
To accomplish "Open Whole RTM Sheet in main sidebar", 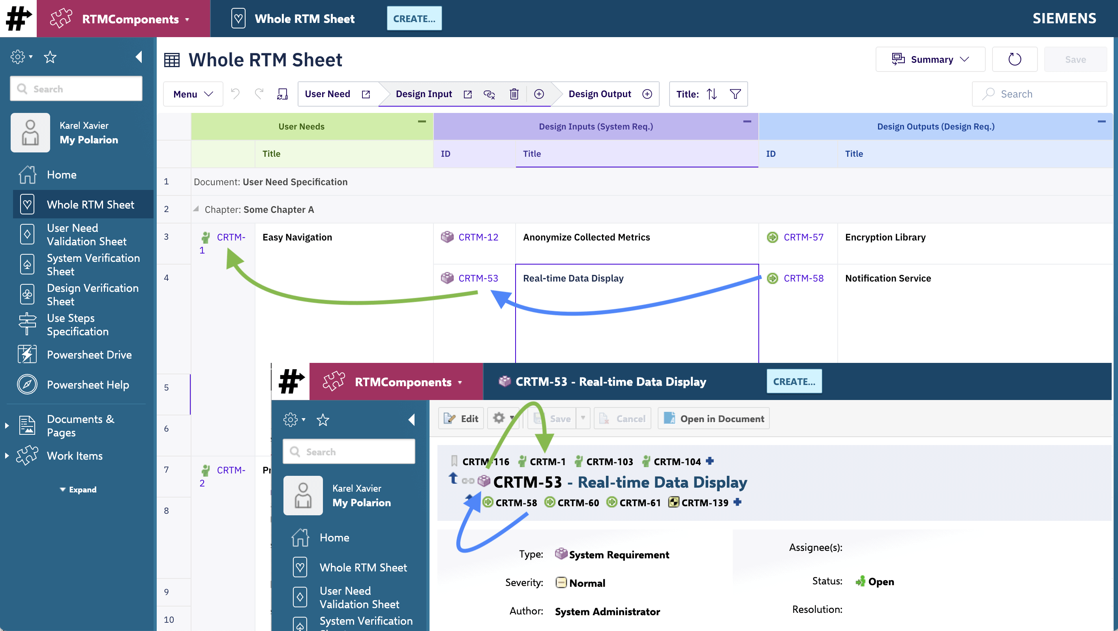I will tap(83, 205).
